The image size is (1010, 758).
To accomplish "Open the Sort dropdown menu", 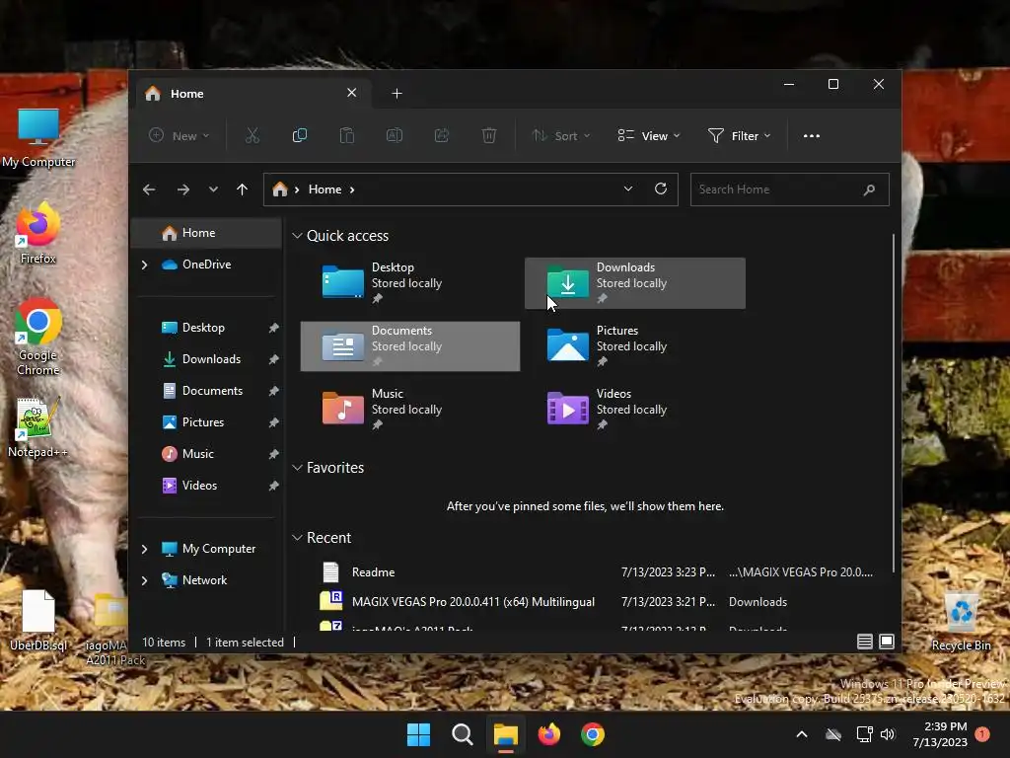I will 560,136.
